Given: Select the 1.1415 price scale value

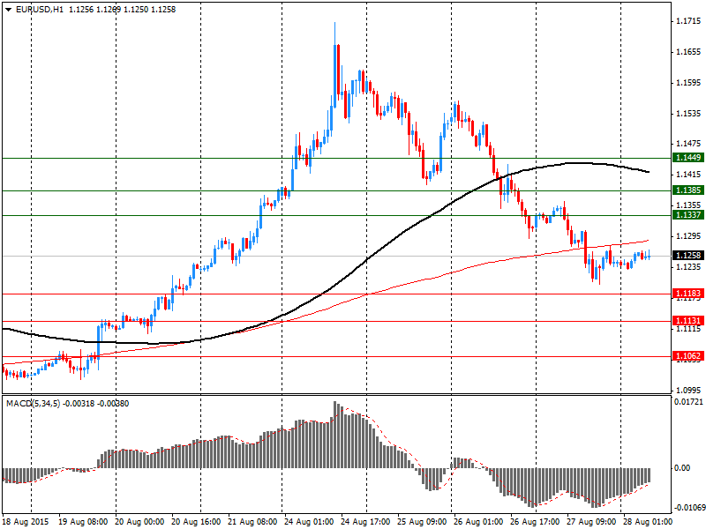Looking at the screenshot, I should coord(688,175).
